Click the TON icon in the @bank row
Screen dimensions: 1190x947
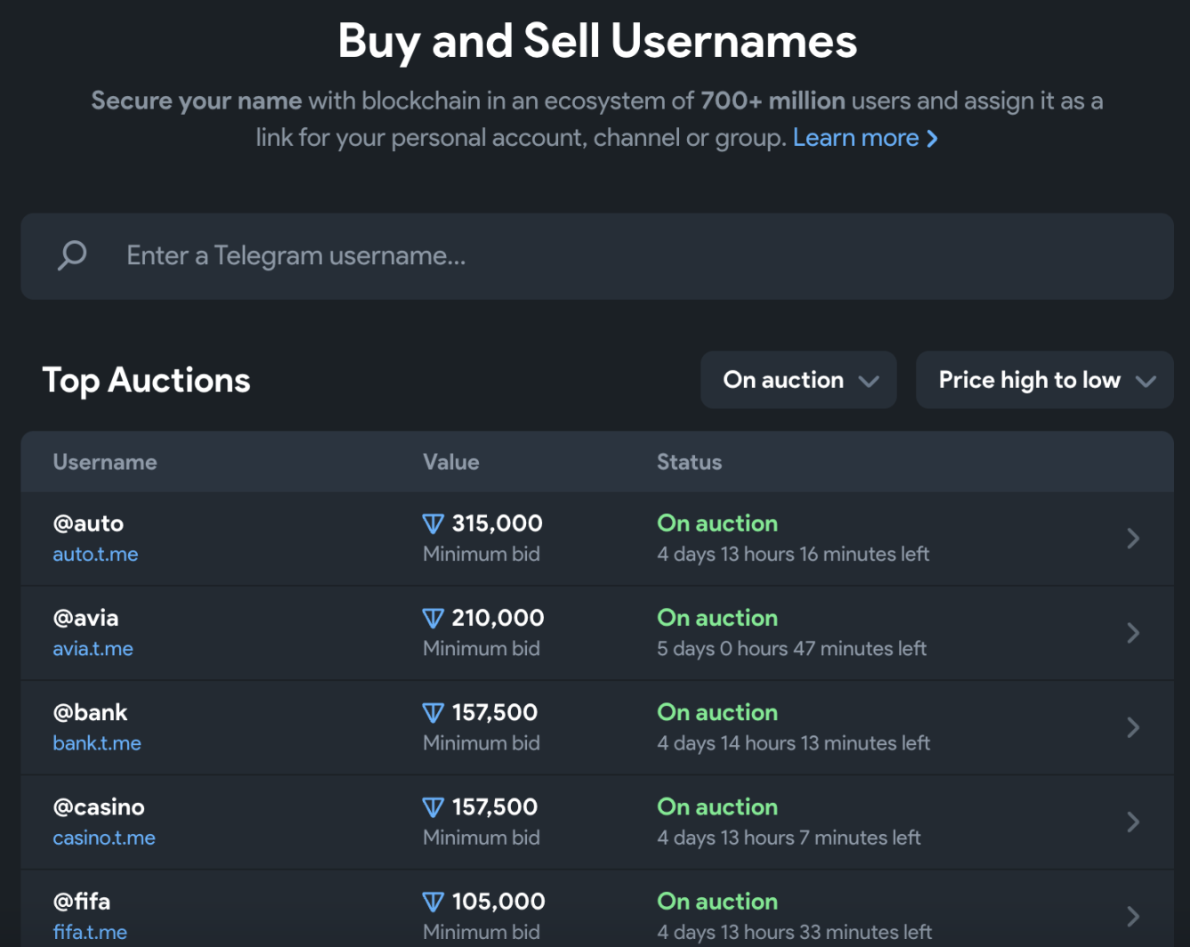[433, 713]
